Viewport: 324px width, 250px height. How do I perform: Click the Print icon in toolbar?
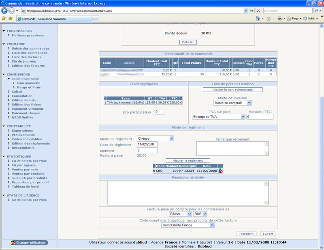tap(279, 19)
